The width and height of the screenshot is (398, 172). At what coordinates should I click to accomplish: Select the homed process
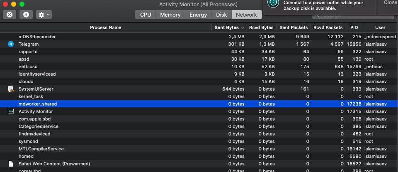(26, 156)
